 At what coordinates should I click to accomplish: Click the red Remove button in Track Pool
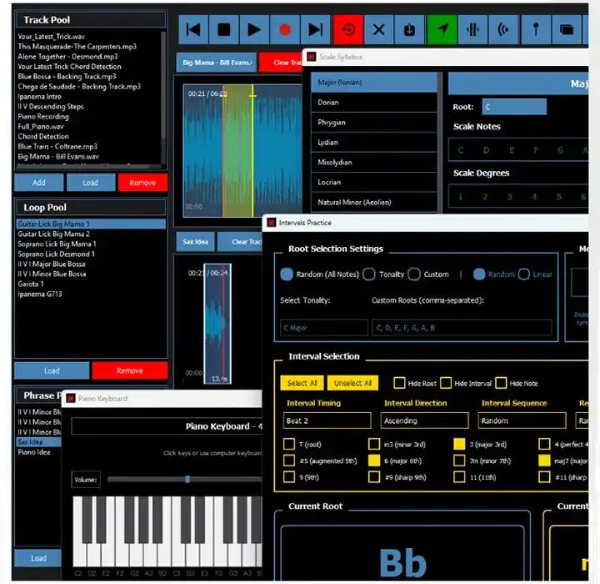point(142,183)
